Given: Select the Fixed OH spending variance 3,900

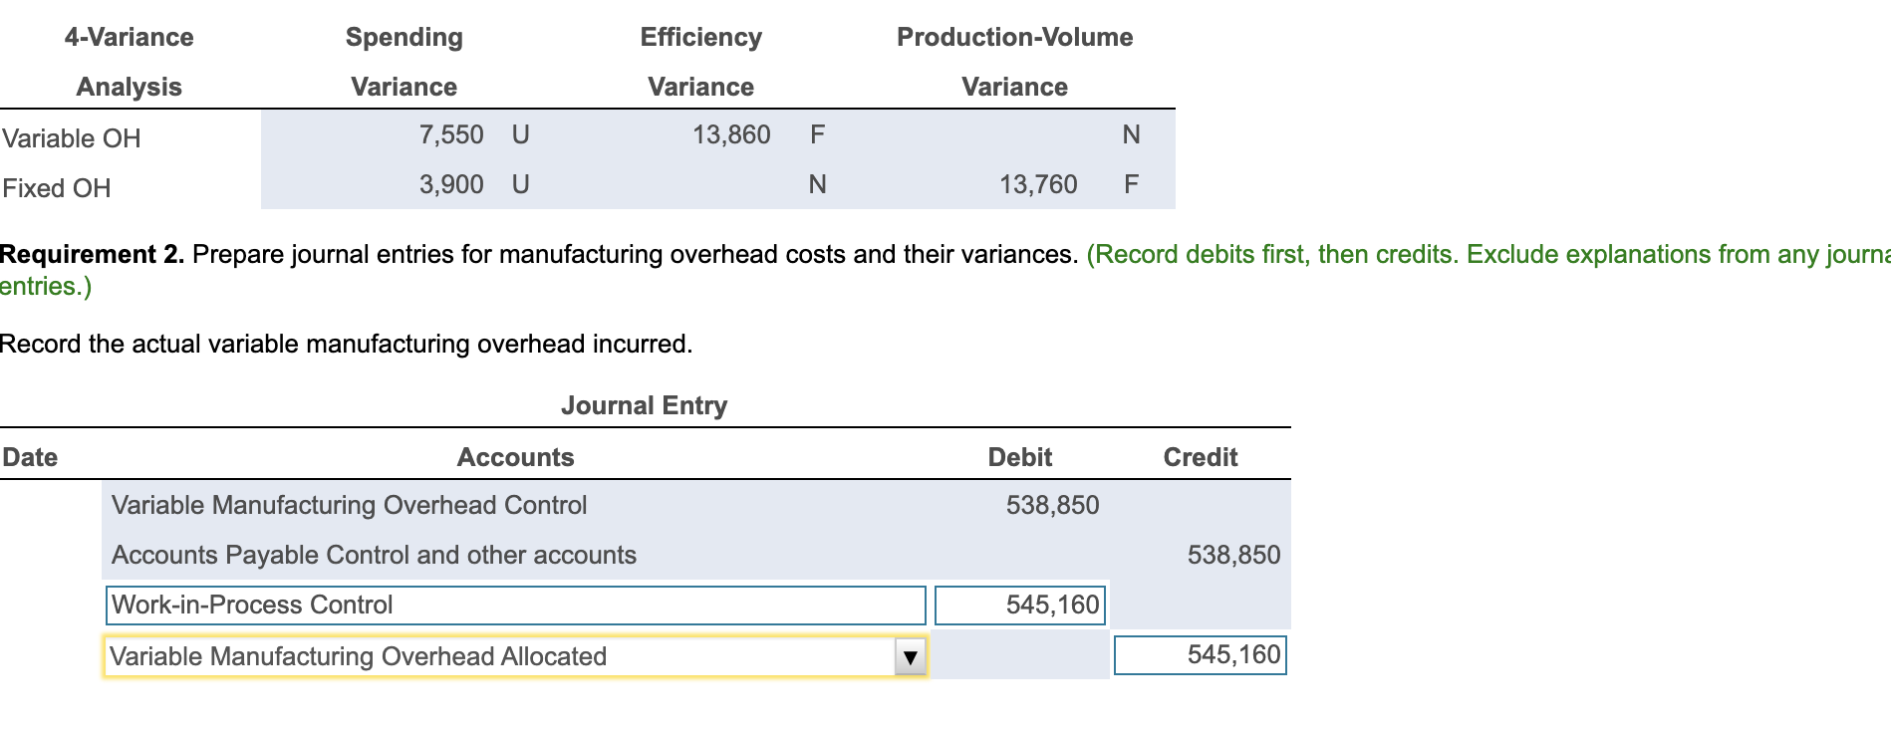Looking at the screenshot, I should tap(451, 184).
